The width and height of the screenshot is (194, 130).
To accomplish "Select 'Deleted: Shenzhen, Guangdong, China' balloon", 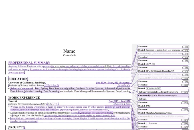I will [x=163, y=113].
